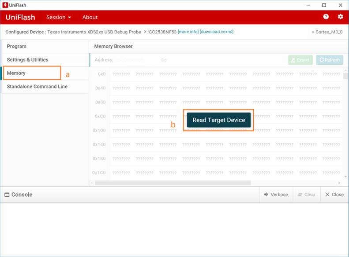349x257 pixels.
Task: Open Settings & Utilities section
Action: 27,60
